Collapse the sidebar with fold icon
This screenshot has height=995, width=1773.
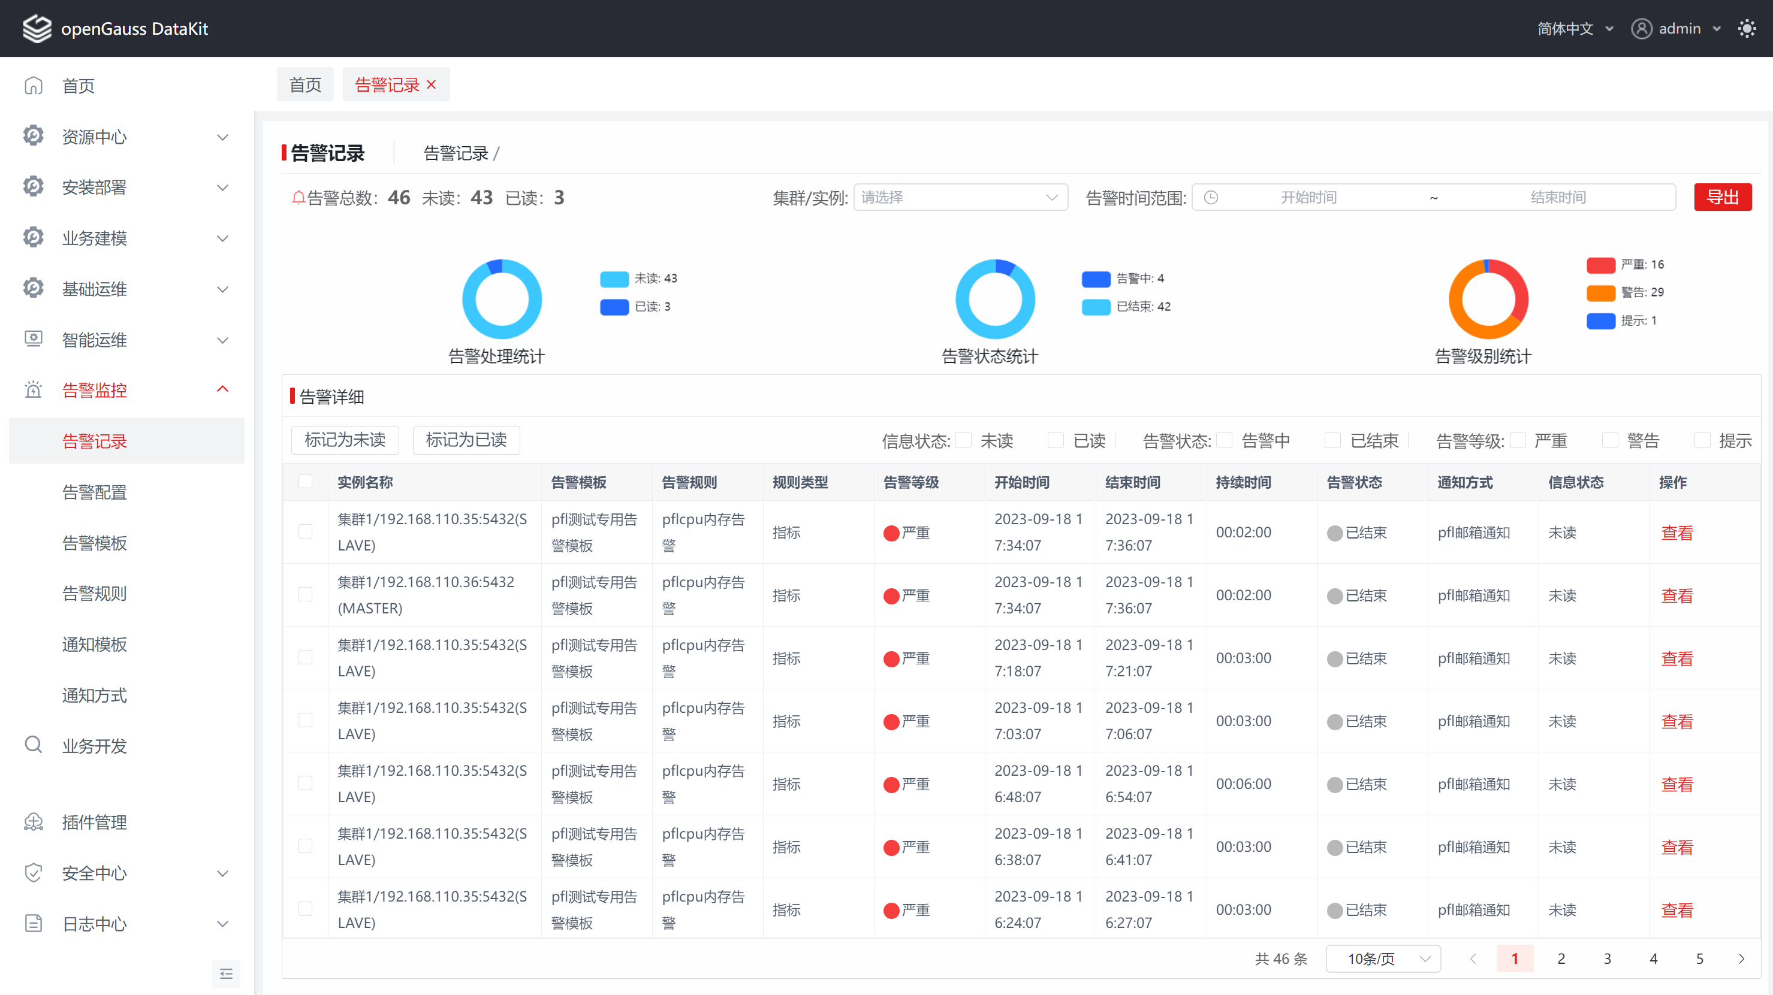[x=226, y=973]
